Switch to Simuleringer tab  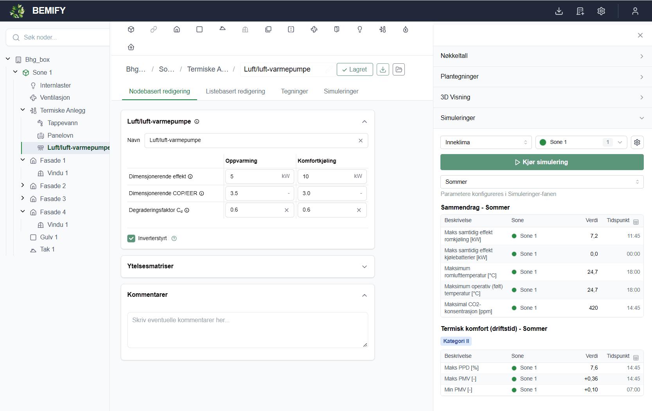coord(341,91)
